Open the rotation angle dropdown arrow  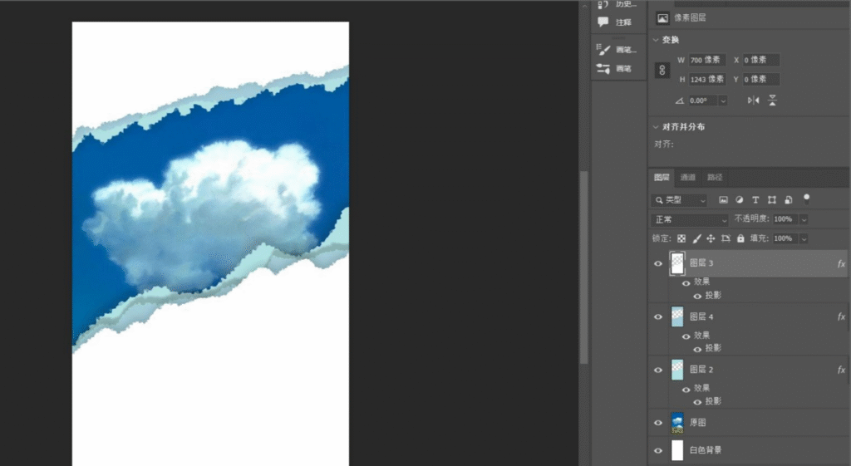[x=723, y=101]
